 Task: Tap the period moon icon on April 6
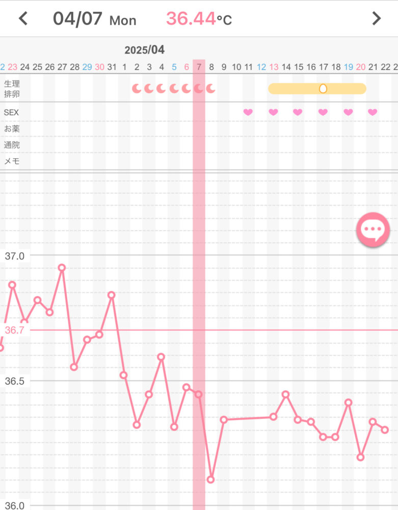186,88
